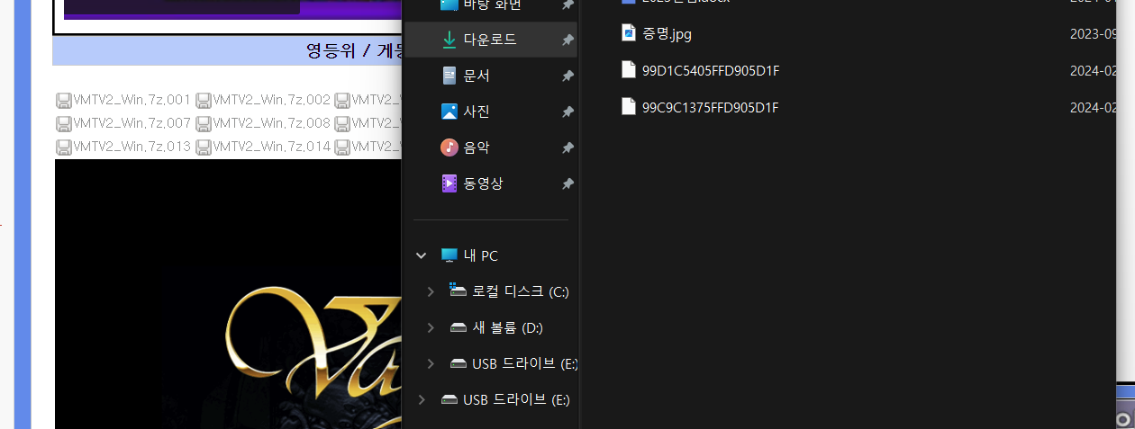The height and width of the screenshot is (429, 1135).
Task: Download attachment VMTV2_Win.7z.008 on web page
Action: (272, 123)
